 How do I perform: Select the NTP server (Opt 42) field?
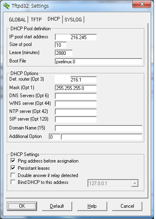[x=76, y=112]
